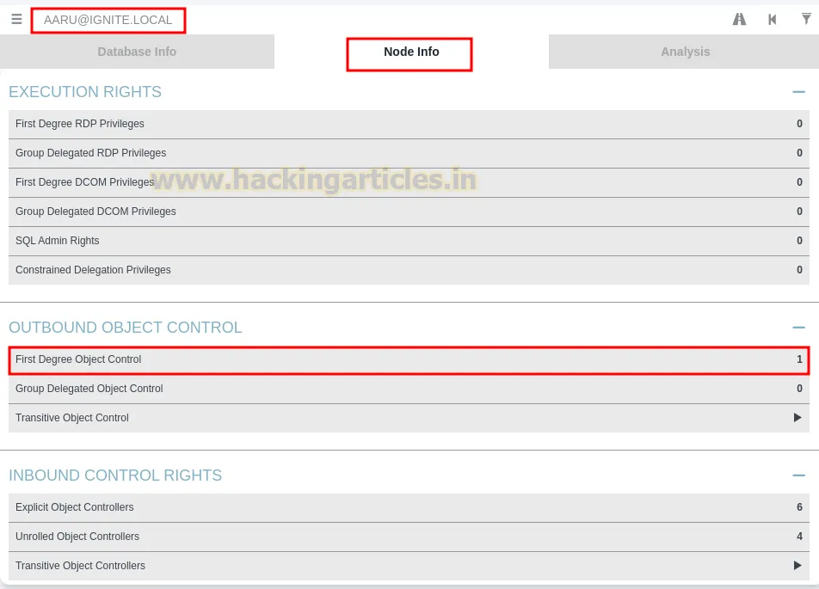The image size is (819, 589).
Task: Open Unrolled Object Controllers row
Action: click(x=409, y=537)
